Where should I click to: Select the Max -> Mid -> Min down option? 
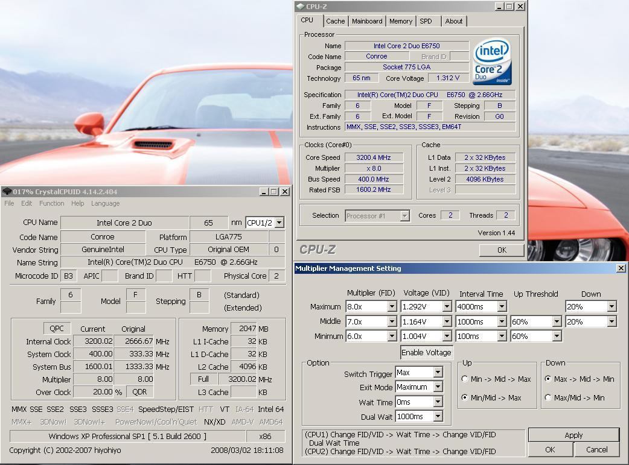click(548, 379)
